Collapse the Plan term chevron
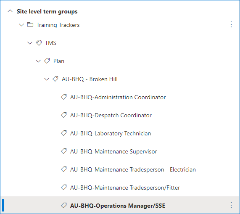240x214 pixels. (x=38, y=61)
